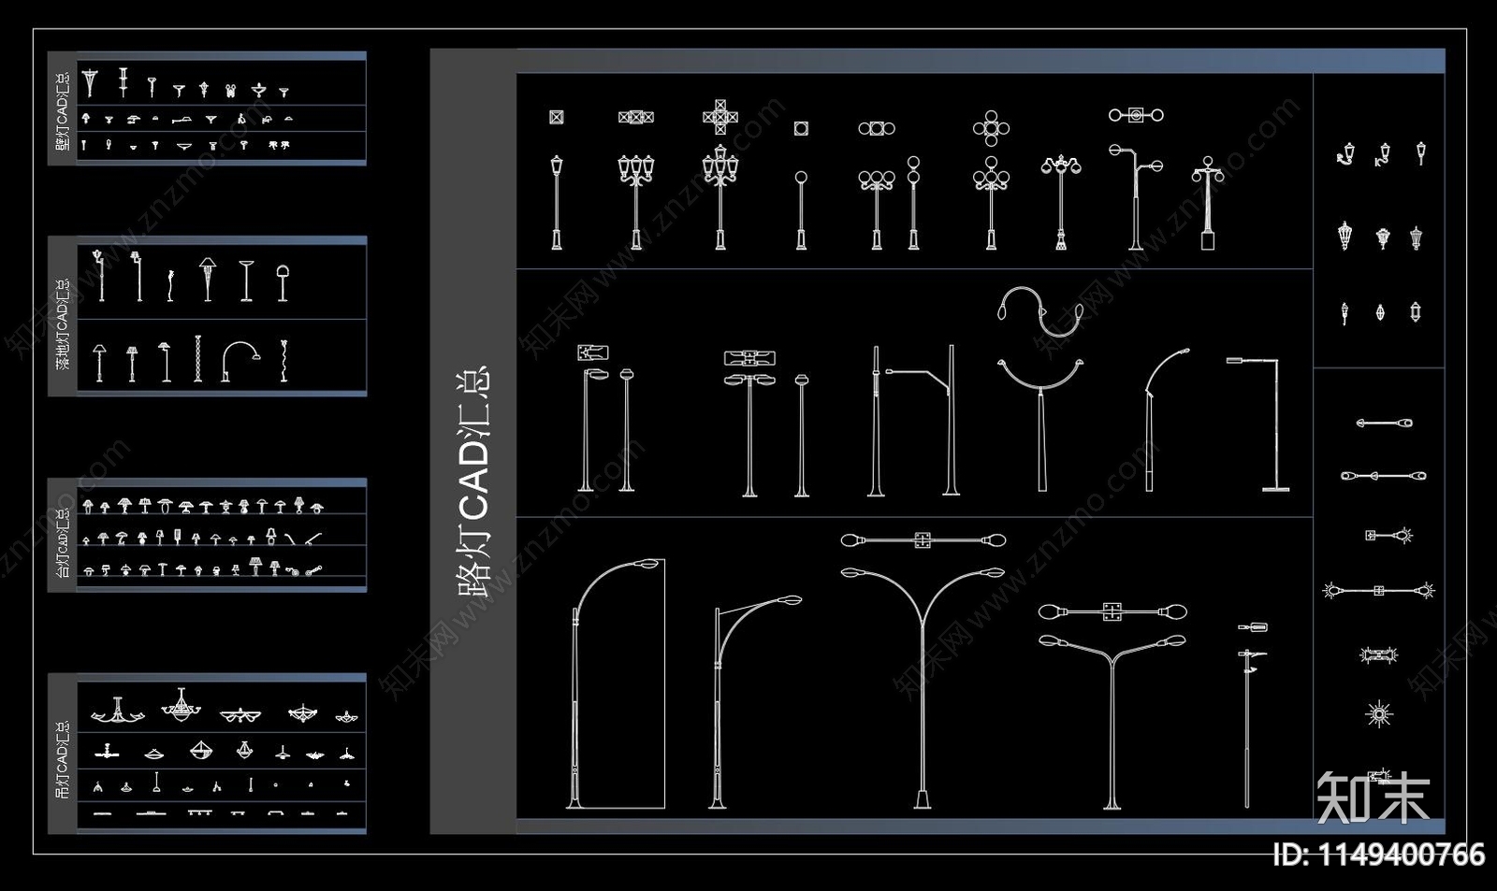Pick the cross-shaped plan symbol above five-lantern lamp
The width and height of the screenshot is (1497, 891).
tap(720, 117)
